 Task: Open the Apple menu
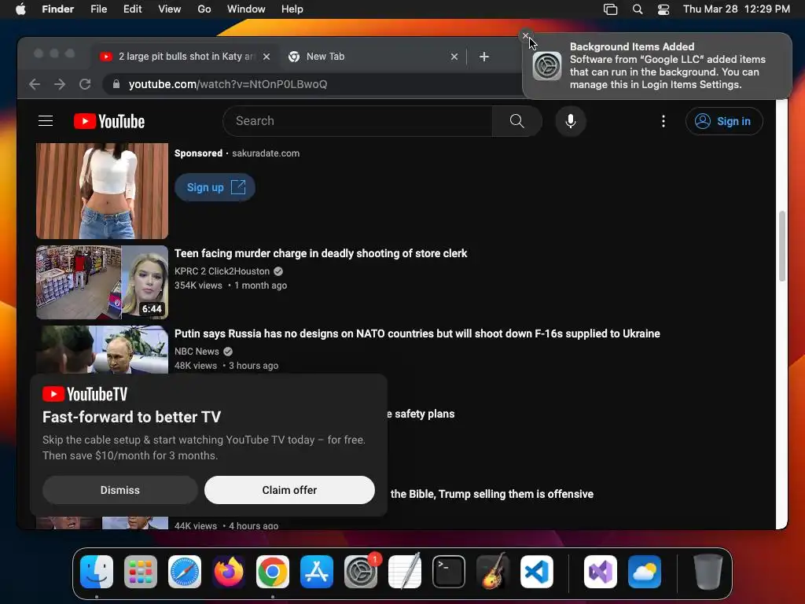(x=20, y=9)
